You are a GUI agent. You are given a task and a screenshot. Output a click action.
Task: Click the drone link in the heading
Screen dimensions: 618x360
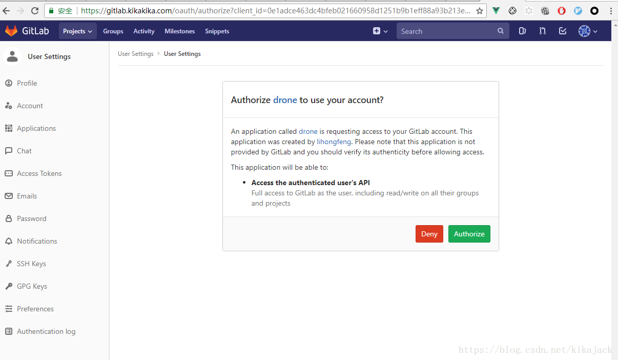pyautogui.click(x=285, y=100)
